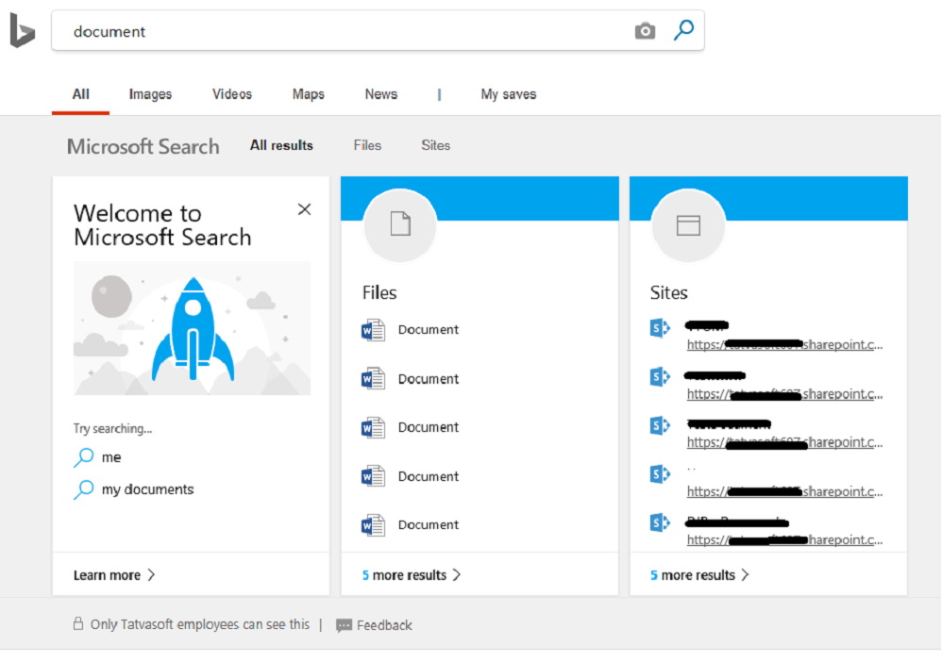Try the 'me' search suggestion
The height and width of the screenshot is (662, 942).
(111, 457)
